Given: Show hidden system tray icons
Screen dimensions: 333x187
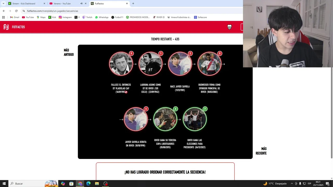Looking at the screenshot, I should point(292,184).
